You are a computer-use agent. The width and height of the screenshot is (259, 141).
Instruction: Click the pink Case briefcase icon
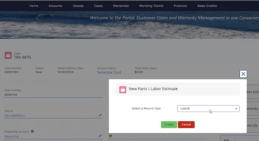(8, 55)
